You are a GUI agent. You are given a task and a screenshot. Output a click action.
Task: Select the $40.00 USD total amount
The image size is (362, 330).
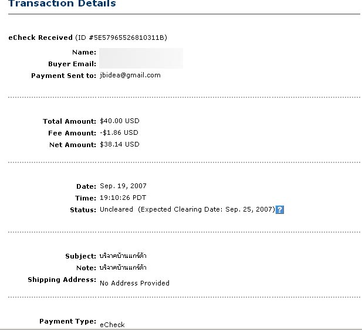[120, 121]
